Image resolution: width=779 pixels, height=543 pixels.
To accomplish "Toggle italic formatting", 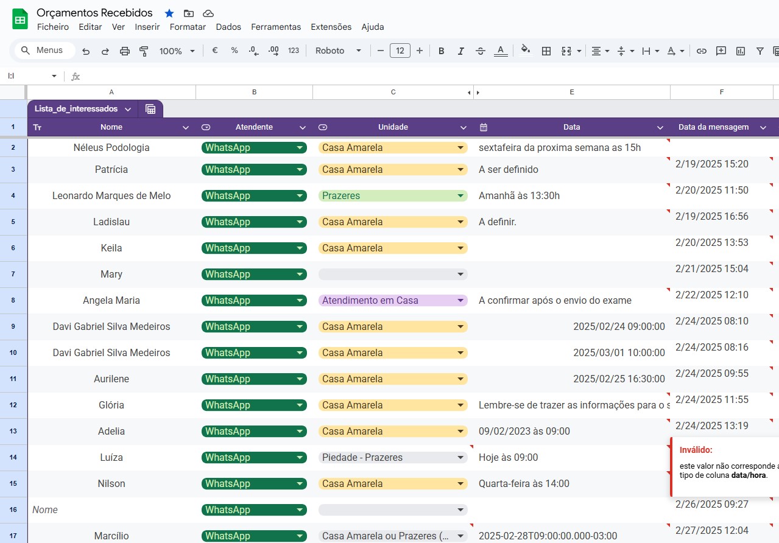I will click(461, 51).
